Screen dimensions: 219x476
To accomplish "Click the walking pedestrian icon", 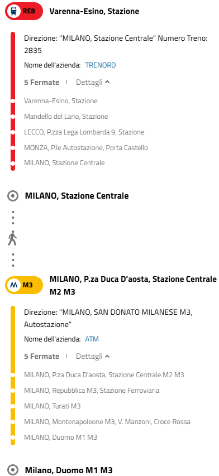I will [12, 238].
